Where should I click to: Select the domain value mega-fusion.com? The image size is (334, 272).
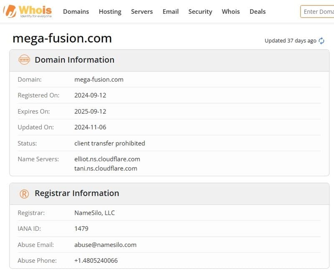pyautogui.click(x=99, y=80)
